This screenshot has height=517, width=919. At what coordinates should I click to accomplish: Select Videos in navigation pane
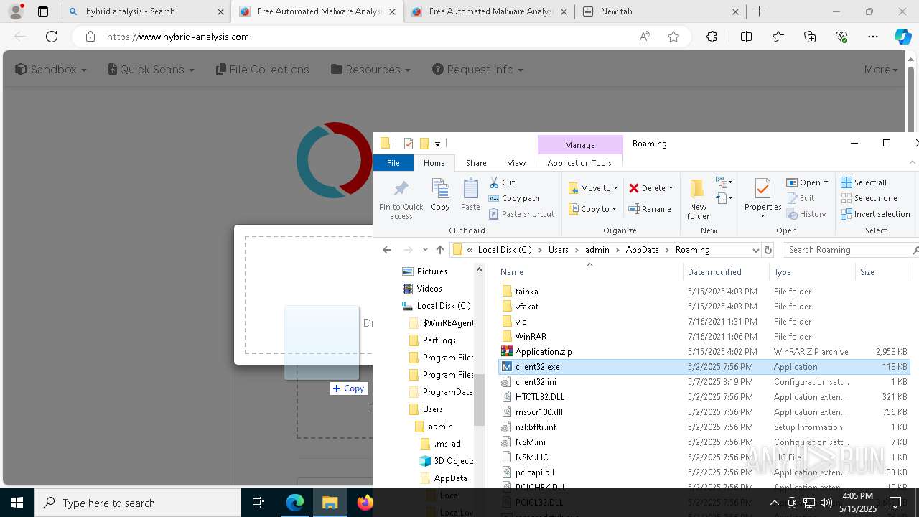[x=429, y=289]
